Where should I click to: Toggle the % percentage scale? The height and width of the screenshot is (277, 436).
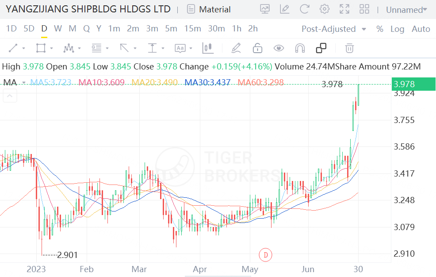point(379,29)
